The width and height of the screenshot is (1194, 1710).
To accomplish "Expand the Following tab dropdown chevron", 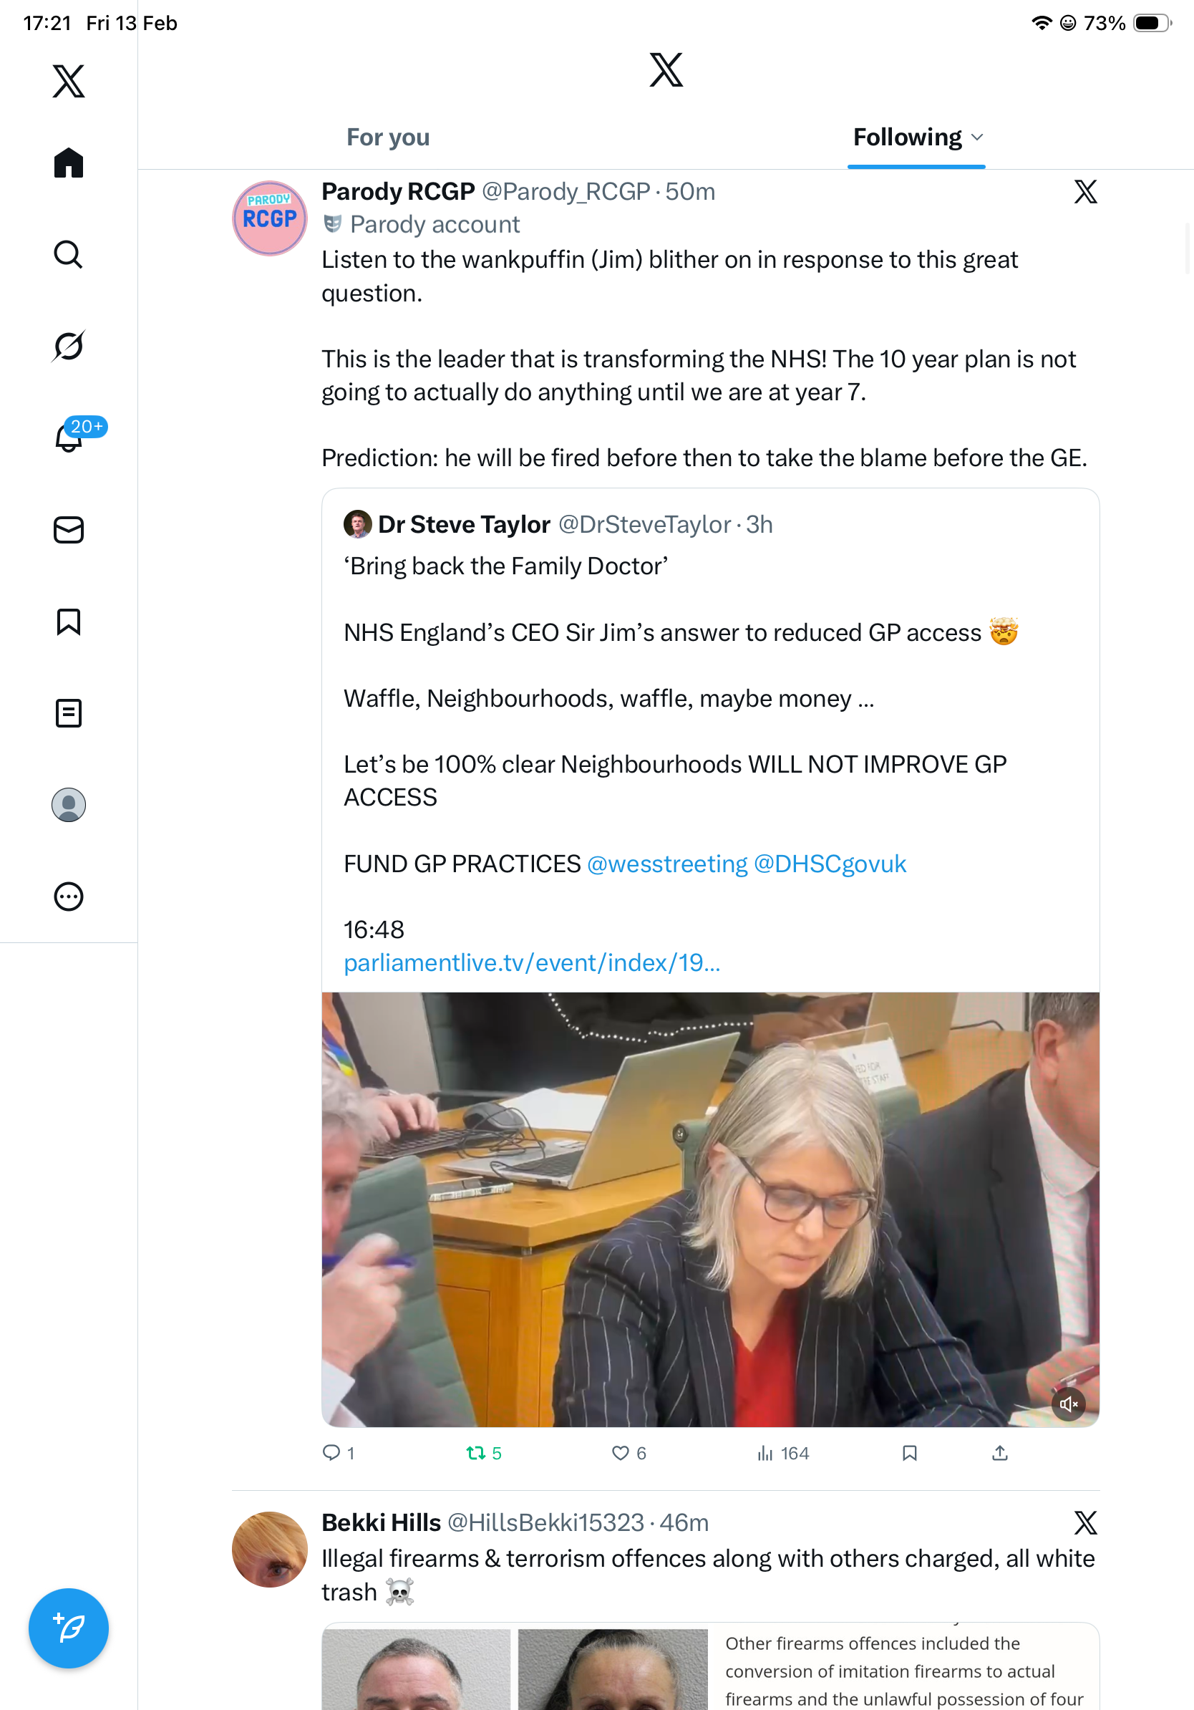I will pos(977,137).
